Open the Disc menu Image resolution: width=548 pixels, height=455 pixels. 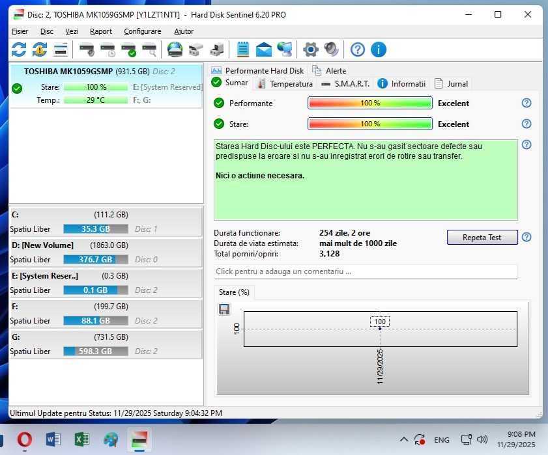click(47, 31)
